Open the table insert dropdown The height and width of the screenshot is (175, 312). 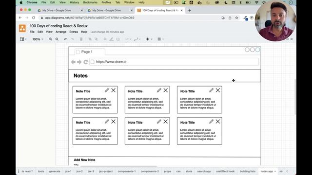coord(160,39)
